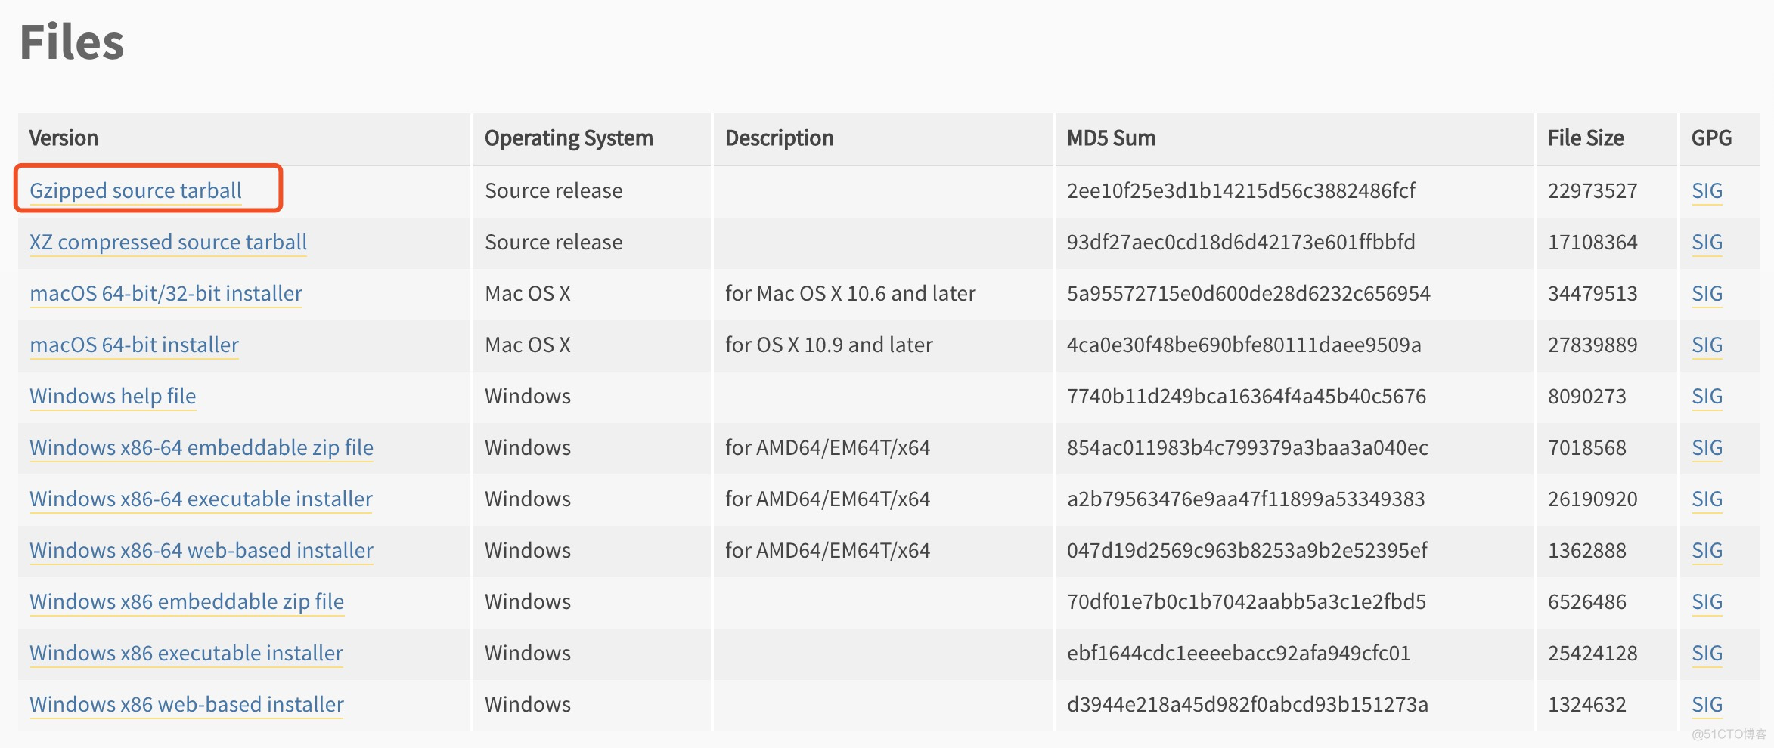Download the Windows help file

[x=113, y=397]
